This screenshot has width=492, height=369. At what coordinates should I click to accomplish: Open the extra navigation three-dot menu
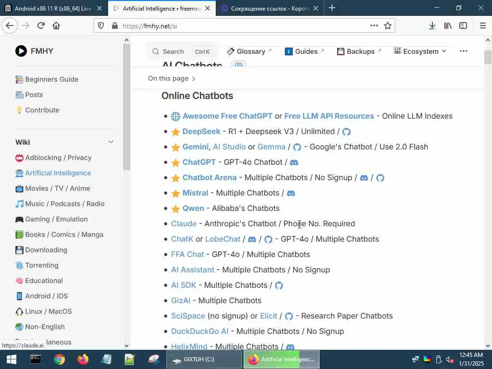[464, 51]
